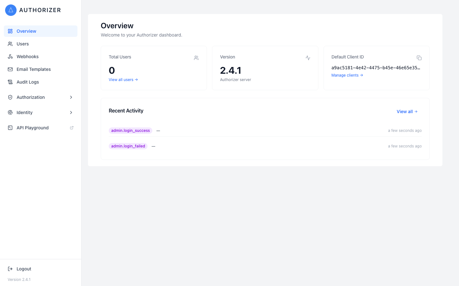Copy the Default Client ID with copy icon
Screen dimensions: 459x286
419,58
